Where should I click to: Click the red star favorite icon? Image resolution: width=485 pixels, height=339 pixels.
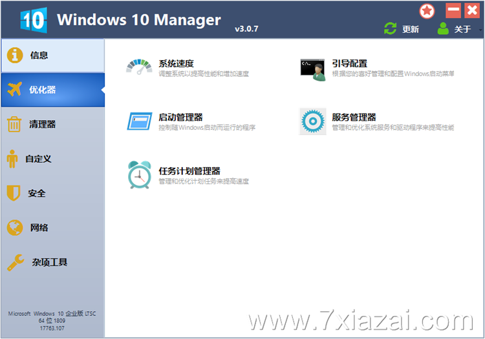pyautogui.click(x=427, y=12)
